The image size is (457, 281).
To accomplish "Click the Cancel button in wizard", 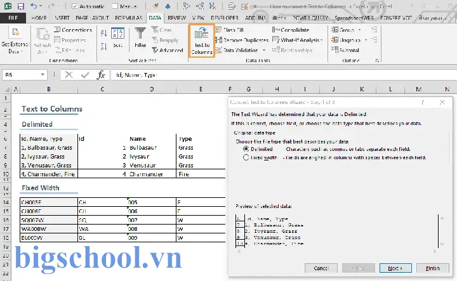I will pos(321,268).
